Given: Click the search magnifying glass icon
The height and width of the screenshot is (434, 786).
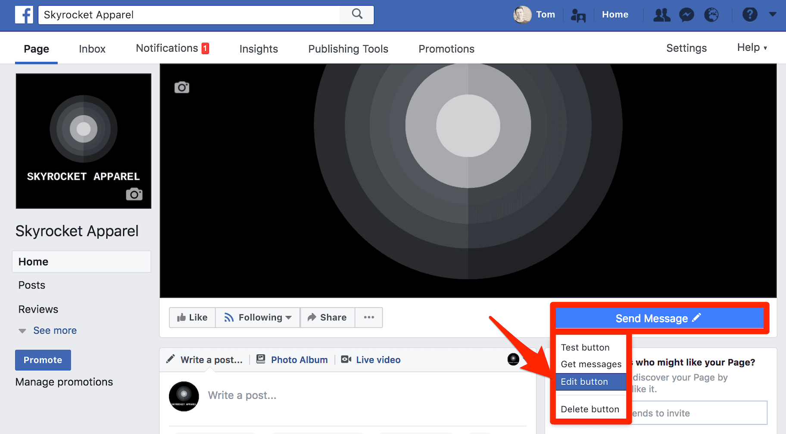Looking at the screenshot, I should (357, 14).
